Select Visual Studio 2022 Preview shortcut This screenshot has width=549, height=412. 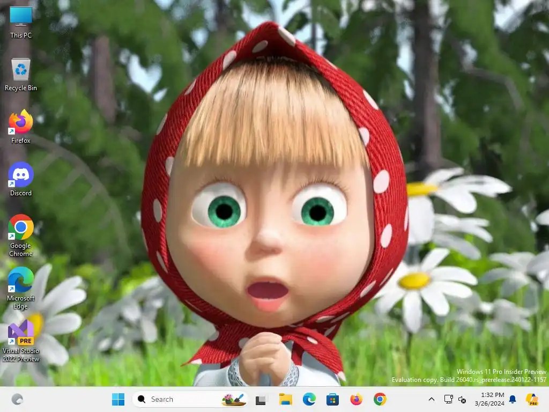pos(21,341)
